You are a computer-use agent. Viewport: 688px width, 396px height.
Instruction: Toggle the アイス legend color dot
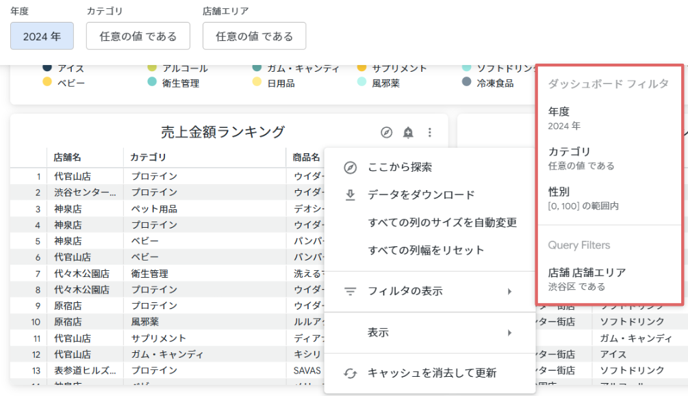coord(47,67)
